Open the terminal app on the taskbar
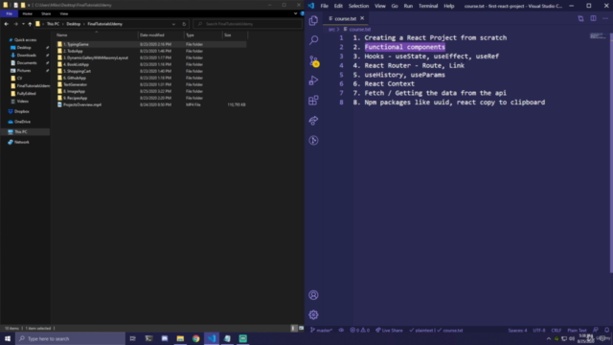 (148, 338)
